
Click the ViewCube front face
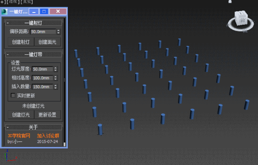[x=242, y=21]
